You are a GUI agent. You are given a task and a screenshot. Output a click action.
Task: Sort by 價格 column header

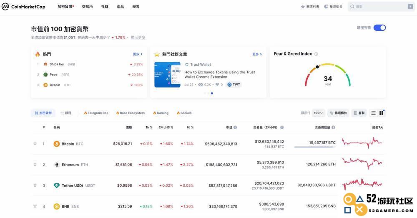point(129,128)
